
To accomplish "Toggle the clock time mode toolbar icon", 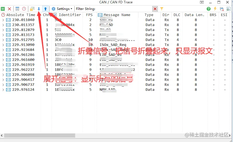I will (24, 9).
